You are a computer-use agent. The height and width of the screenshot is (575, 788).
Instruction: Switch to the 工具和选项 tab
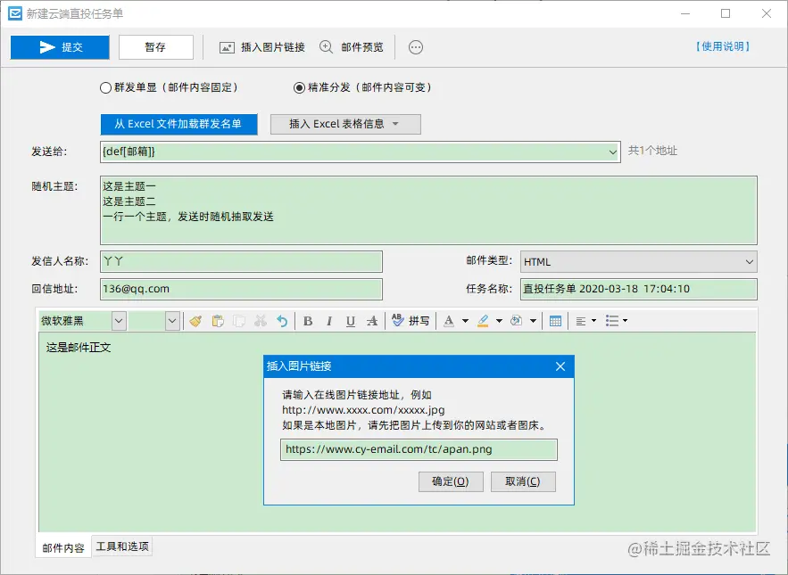click(122, 546)
